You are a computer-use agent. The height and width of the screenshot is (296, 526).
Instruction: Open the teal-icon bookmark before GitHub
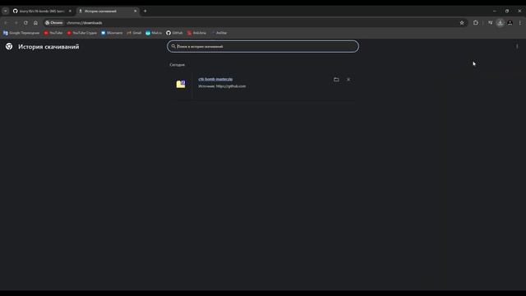pos(154,33)
